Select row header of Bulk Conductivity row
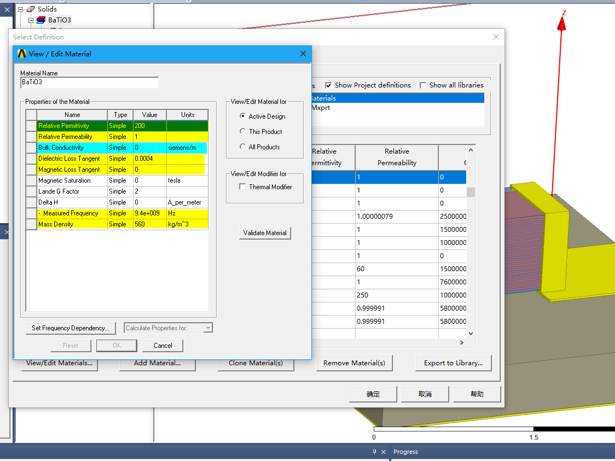The width and height of the screenshot is (615, 461). (31, 148)
